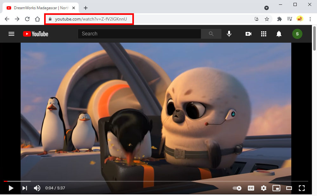The height and width of the screenshot is (196, 317).
Task: Open the YouTube apps grid
Action: click(264, 34)
